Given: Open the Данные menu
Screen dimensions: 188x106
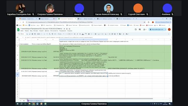Looking at the screenshot, I should (x=47, y=31).
